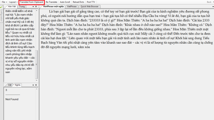Switch to the Trung tab
The image size is (214, 120).
coord(22,6)
